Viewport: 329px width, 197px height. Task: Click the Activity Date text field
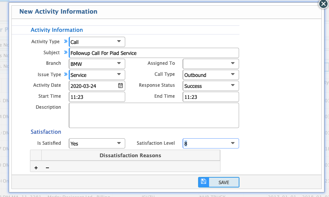pos(93,86)
